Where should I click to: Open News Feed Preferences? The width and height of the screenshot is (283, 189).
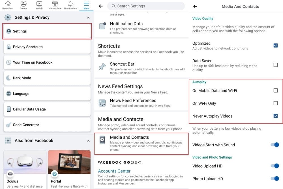(141, 103)
